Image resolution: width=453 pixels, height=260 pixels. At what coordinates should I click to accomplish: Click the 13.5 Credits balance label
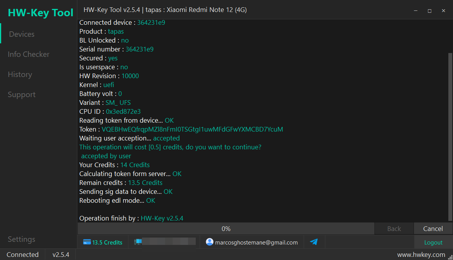point(107,242)
